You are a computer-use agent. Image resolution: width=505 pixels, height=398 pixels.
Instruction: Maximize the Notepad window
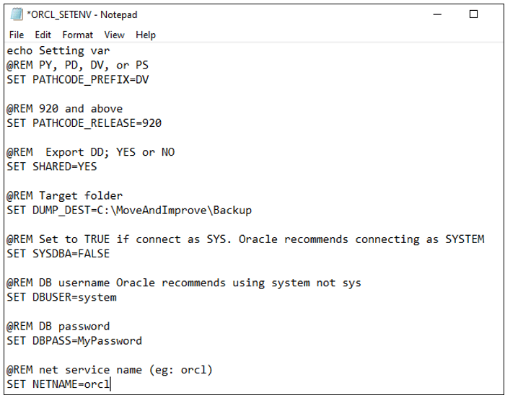pyautogui.click(x=473, y=14)
